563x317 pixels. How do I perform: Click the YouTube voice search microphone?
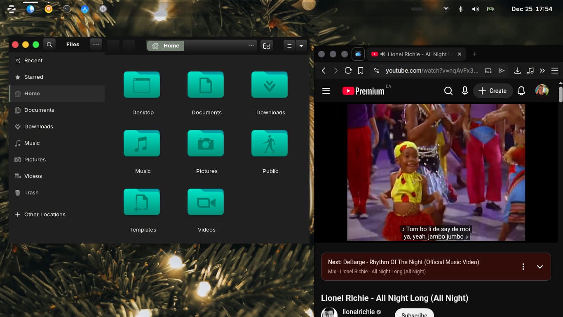(465, 91)
